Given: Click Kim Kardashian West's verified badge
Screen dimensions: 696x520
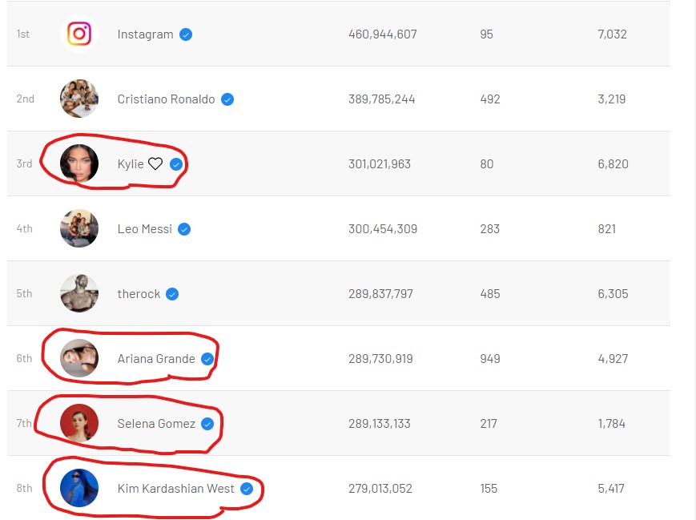Looking at the screenshot, I should [247, 488].
